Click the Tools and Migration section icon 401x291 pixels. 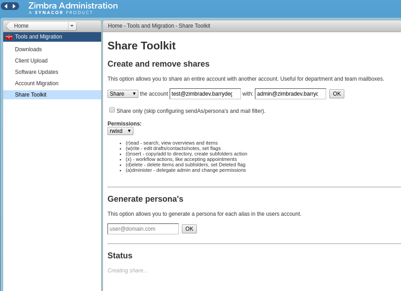pos(9,37)
